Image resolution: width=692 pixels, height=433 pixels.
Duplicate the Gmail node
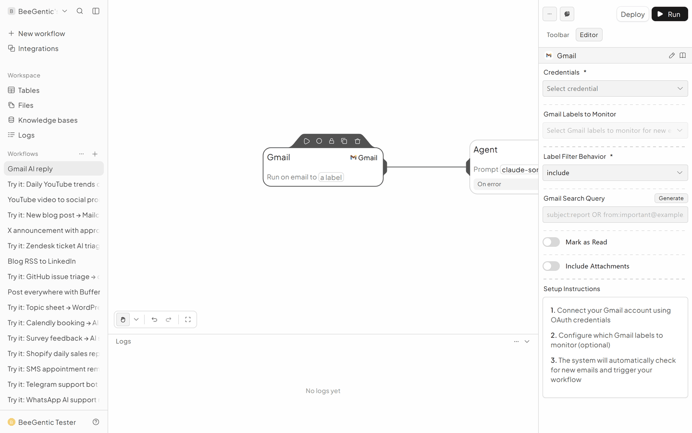pyautogui.click(x=344, y=141)
